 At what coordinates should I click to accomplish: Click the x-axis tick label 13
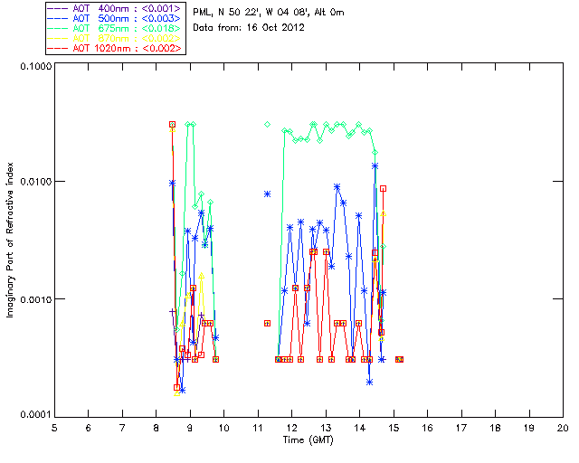326,428
